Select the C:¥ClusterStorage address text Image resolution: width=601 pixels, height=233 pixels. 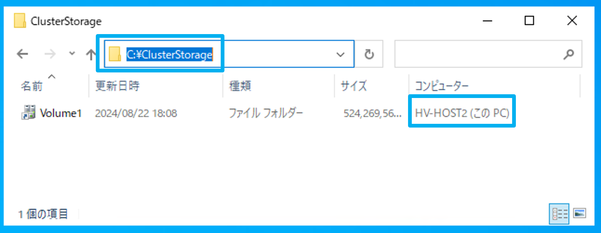tap(169, 55)
